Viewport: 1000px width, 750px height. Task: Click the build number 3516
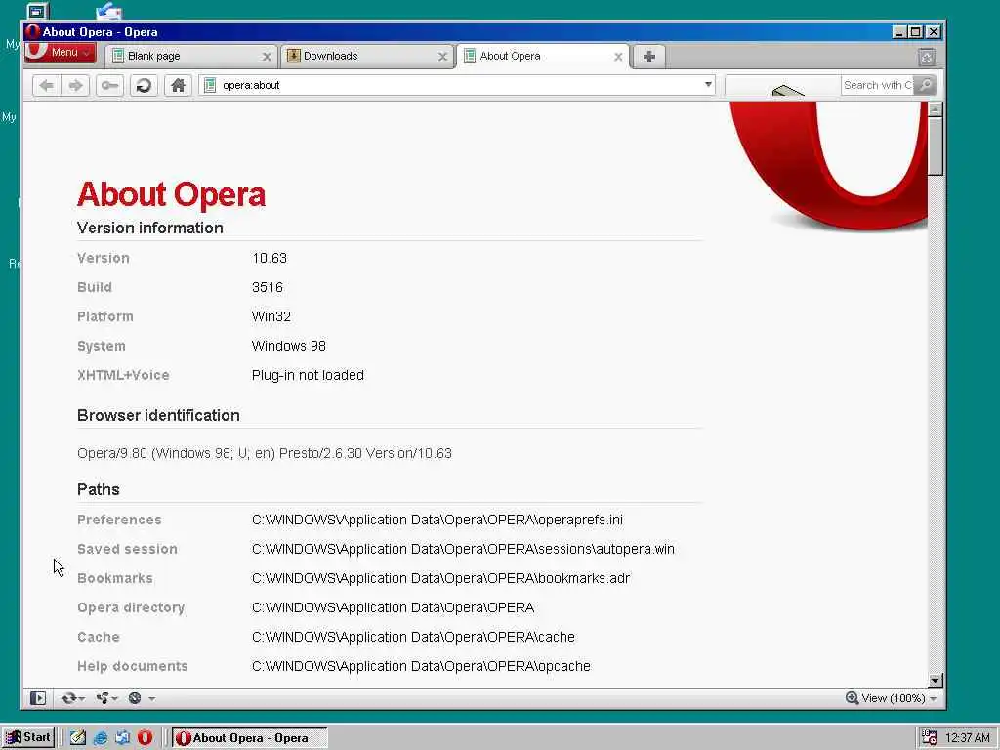268,288
